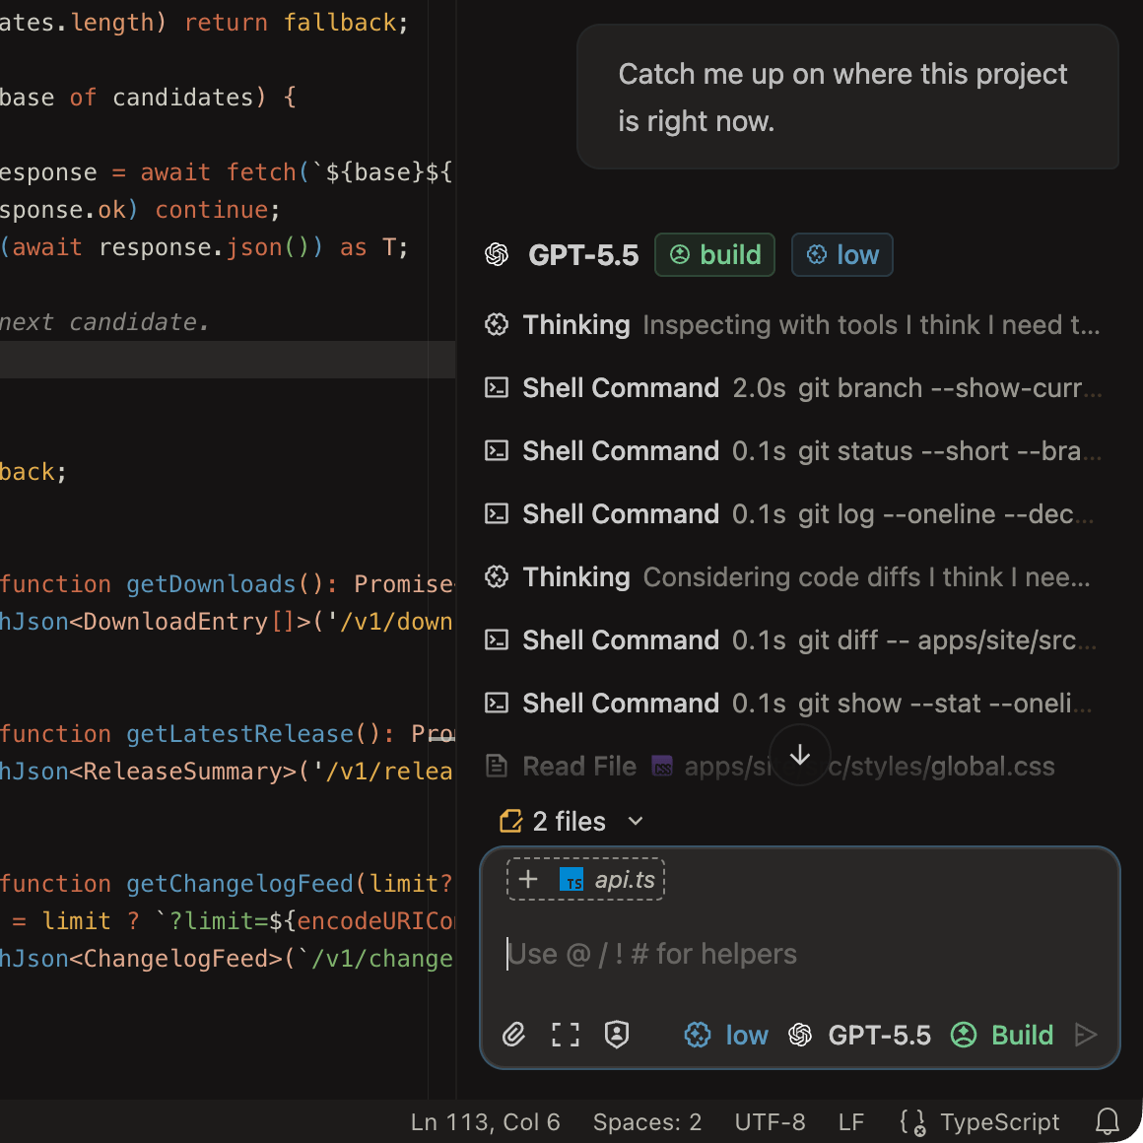The height and width of the screenshot is (1143, 1143).
Task: Click Spaces: 2 indentation in status bar
Action: point(647,1122)
